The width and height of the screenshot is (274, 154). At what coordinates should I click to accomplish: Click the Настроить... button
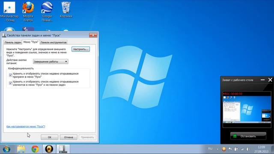pos(80,49)
